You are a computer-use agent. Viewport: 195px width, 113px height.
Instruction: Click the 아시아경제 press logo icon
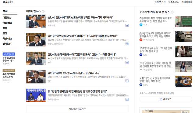point(141,40)
